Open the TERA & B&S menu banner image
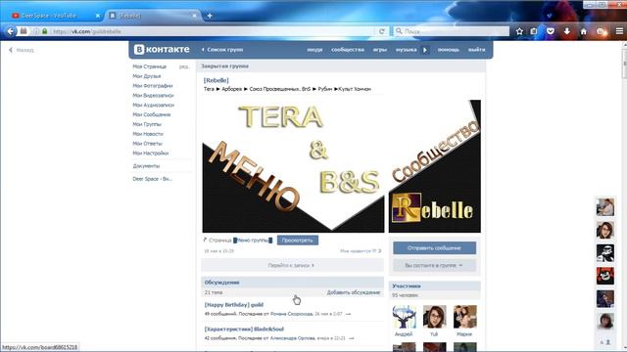The height and width of the screenshot is (352, 627). (293, 166)
